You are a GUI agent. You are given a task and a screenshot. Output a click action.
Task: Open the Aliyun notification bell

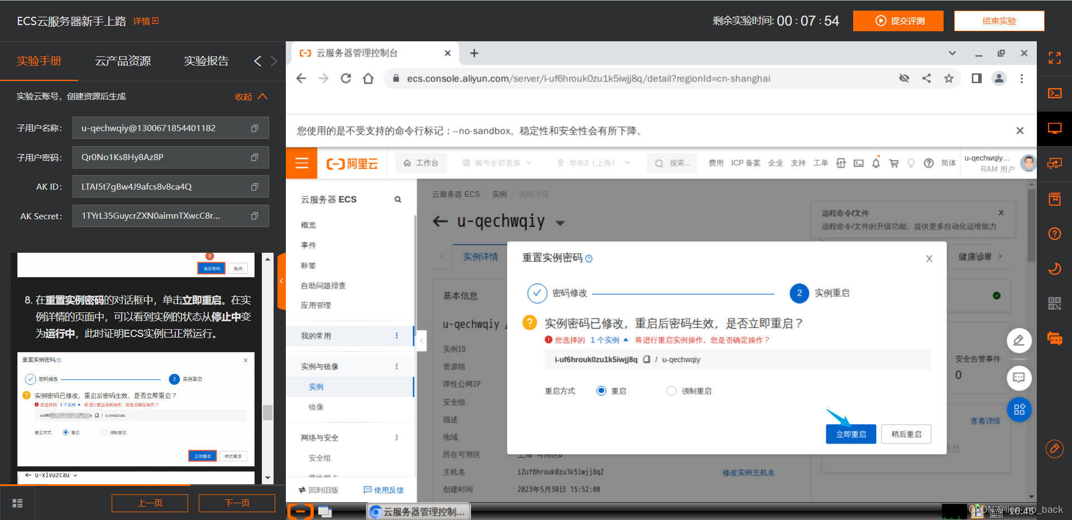876,163
